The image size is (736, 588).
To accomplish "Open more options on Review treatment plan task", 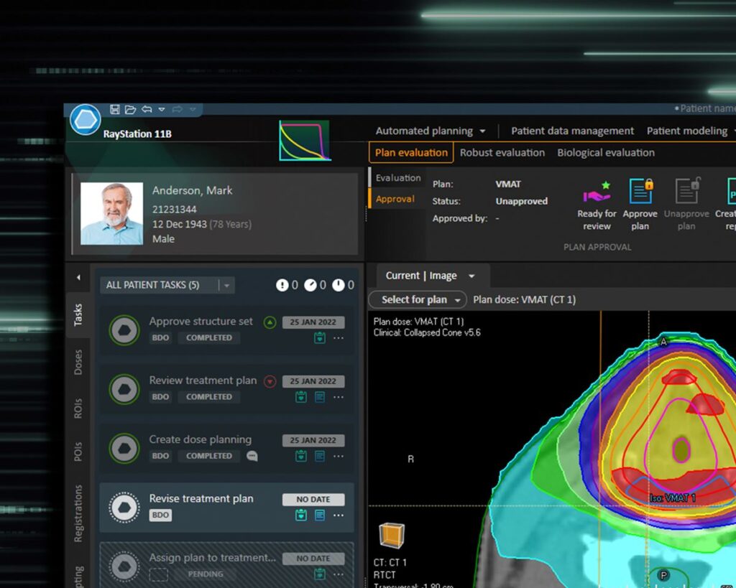I will (339, 397).
